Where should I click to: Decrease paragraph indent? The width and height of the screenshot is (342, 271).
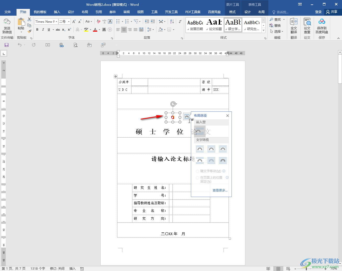[147, 21]
